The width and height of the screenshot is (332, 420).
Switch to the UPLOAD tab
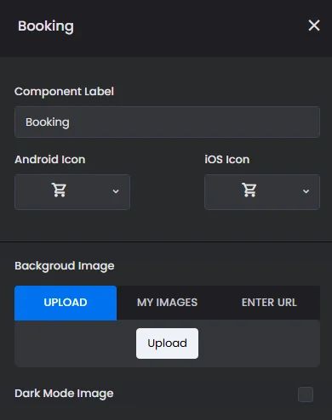[66, 303]
